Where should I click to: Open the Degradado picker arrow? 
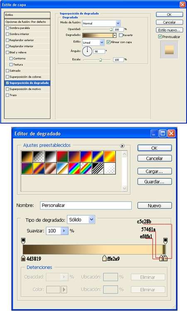point(115,35)
